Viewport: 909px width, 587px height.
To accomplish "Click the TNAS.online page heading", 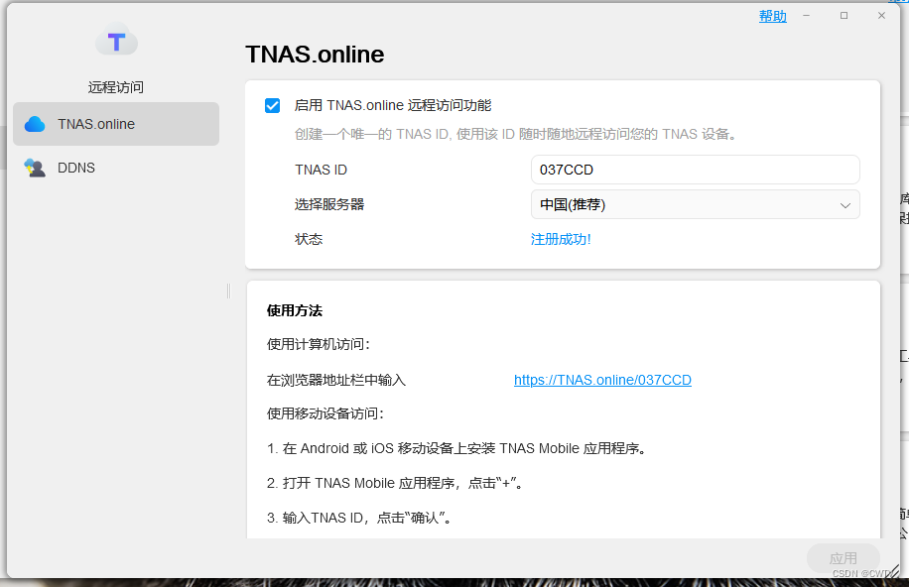I will point(315,55).
